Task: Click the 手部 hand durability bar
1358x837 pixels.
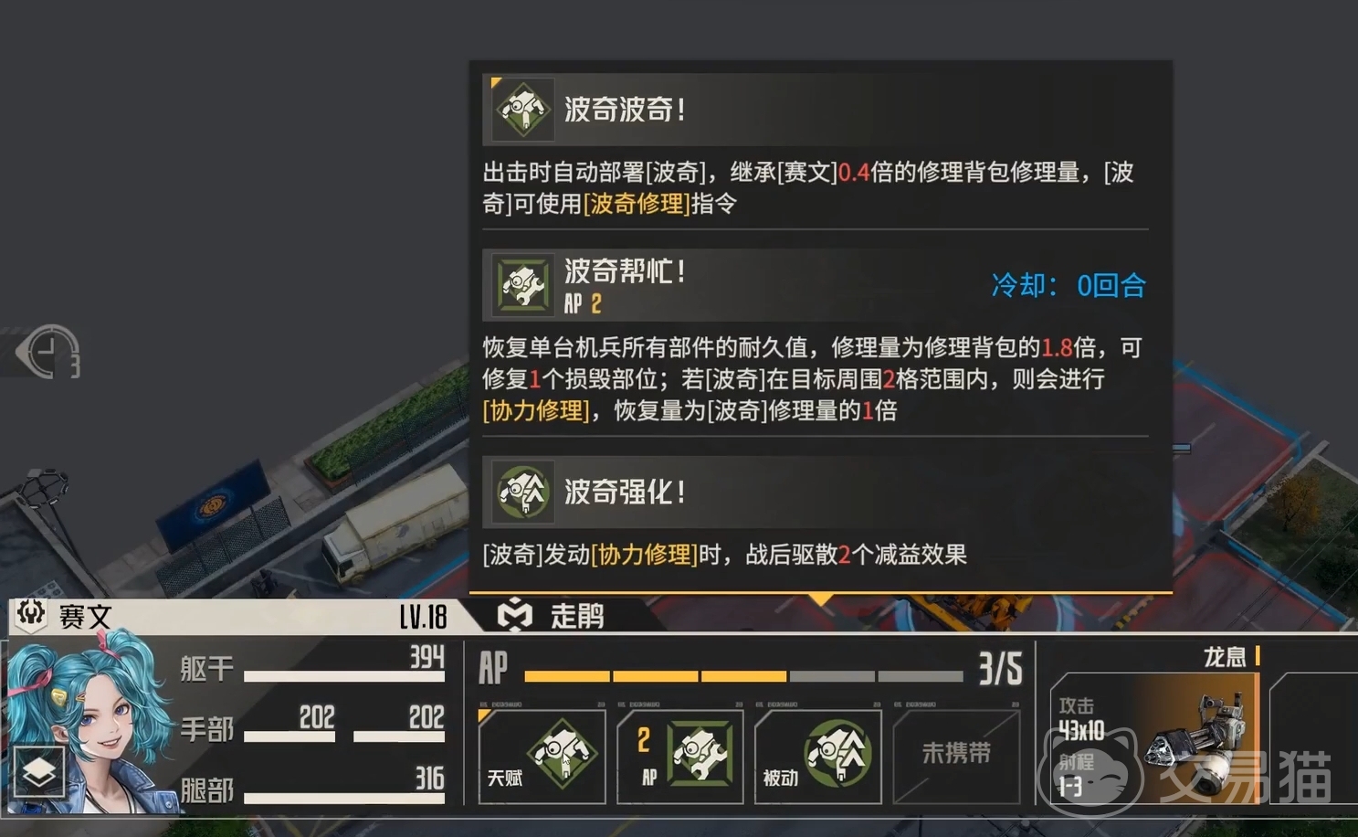Action: click(x=344, y=736)
